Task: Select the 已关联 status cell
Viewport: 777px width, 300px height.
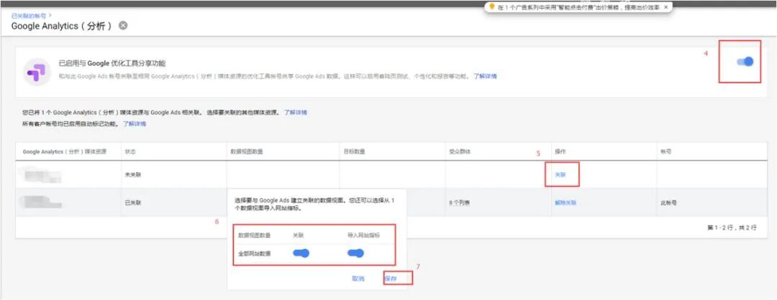Action: [x=133, y=202]
